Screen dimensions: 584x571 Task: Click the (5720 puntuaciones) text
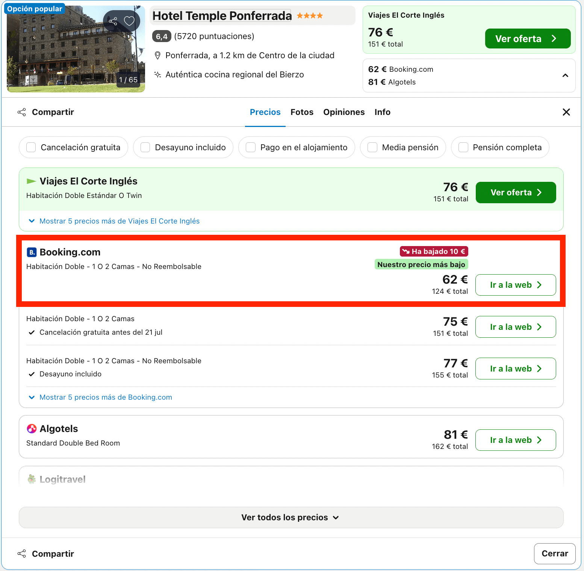tap(214, 36)
